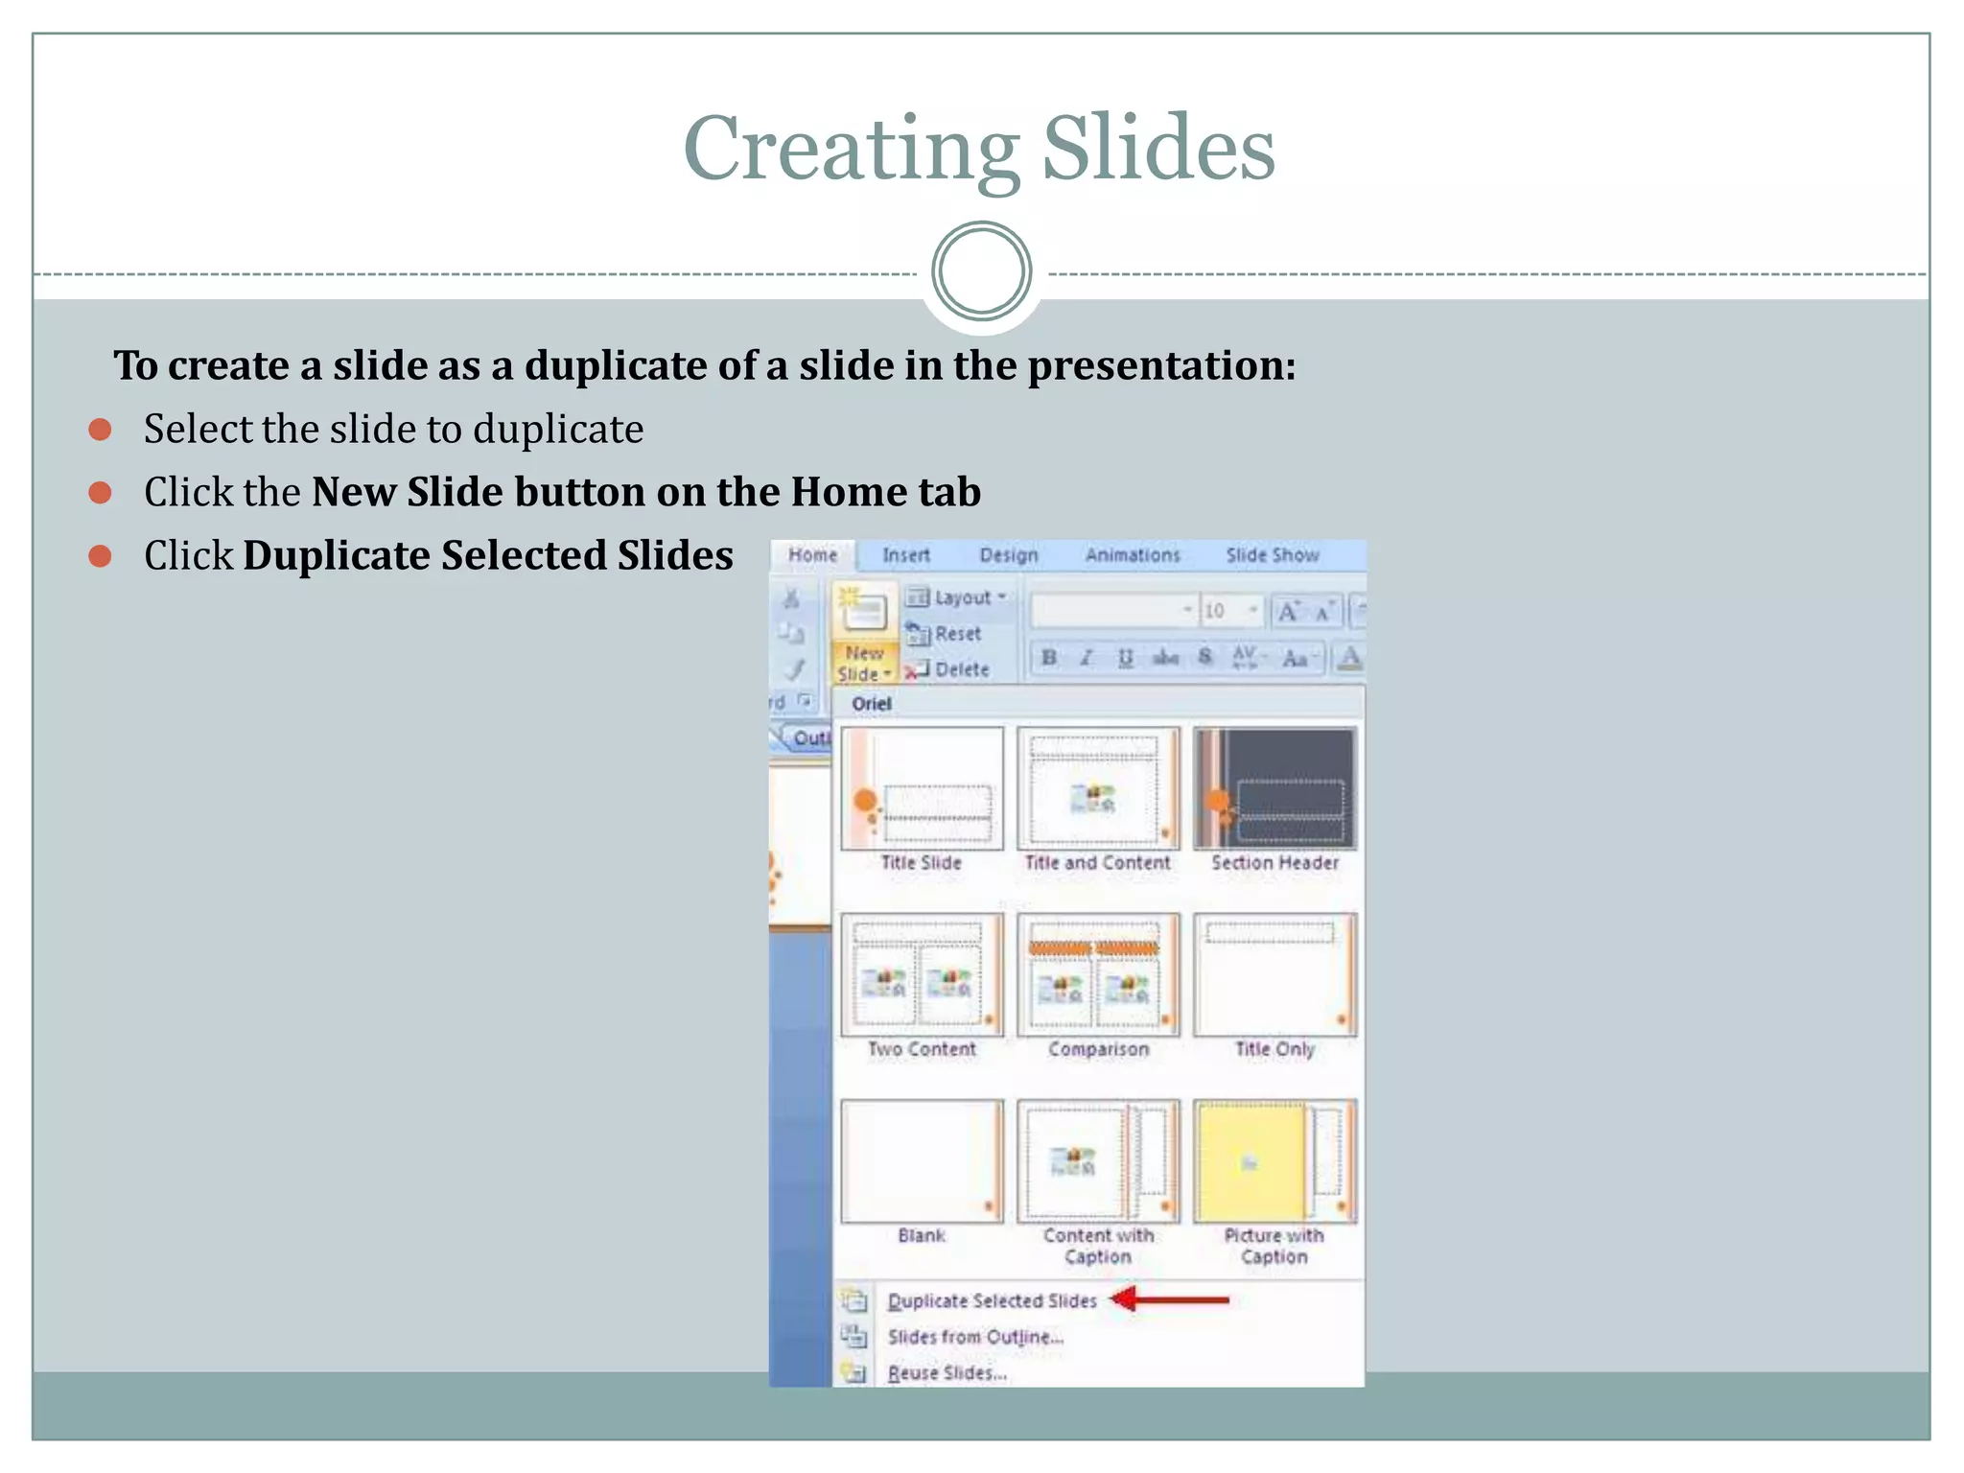Image resolution: width=1964 pixels, height=1473 pixels.
Task: Click the New Slide icon in ribbon
Action: [x=863, y=611]
